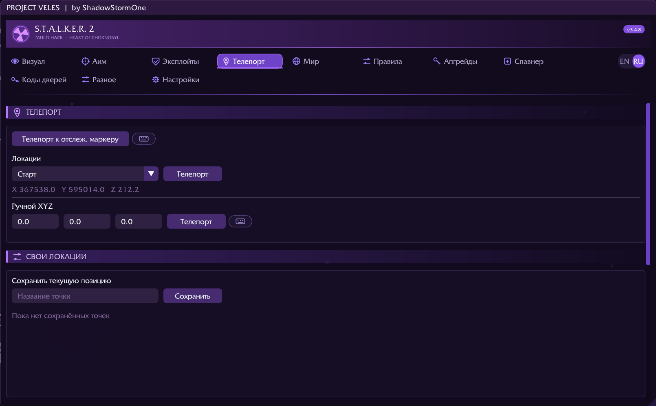656x406 pixels.
Task: Click the map pin icon on Телепорт tab
Action: [226, 61]
